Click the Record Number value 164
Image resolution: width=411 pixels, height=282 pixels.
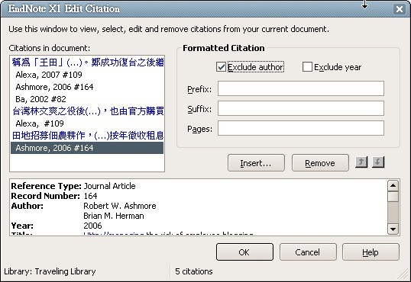click(x=90, y=196)
